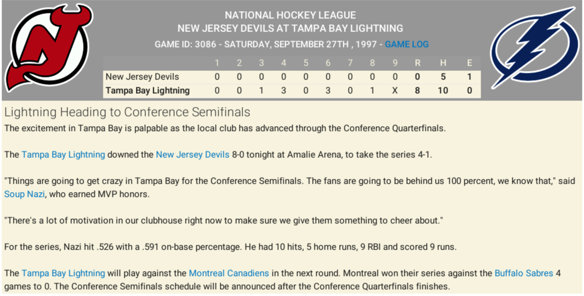This screenshot has width=584, height=296.
Task: Click "New Jersey Devils at Tampa Bay Lightning" header
Action: [x=290, y=28]
